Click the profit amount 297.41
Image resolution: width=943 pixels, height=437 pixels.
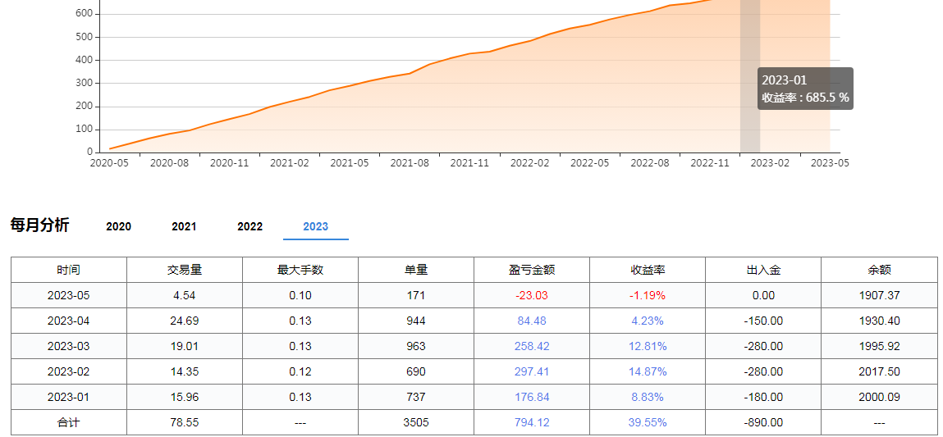point(532,371)
